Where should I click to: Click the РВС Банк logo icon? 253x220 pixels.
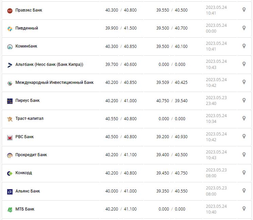tap(10, 137)
